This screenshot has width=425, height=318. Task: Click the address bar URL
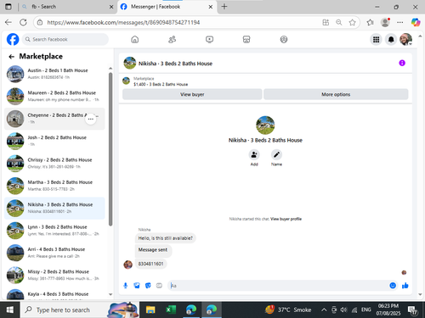123,22
